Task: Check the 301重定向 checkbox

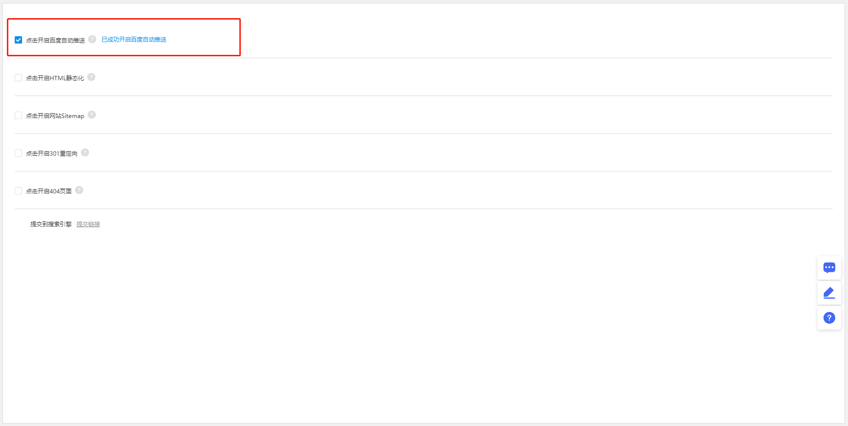Action: [x=18, y=153]
